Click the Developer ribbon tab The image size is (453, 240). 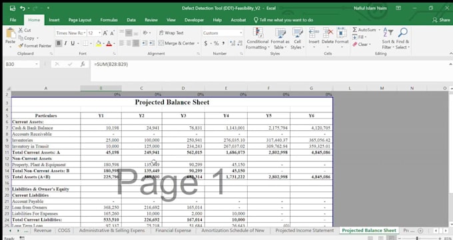[194, 20]
